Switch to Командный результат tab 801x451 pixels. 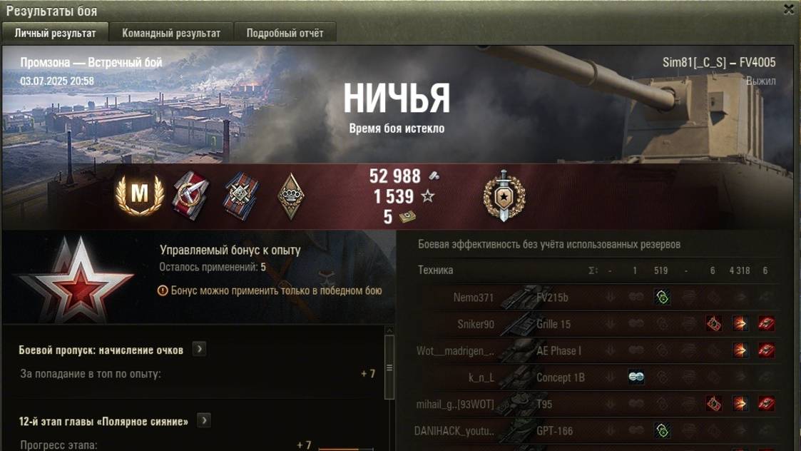pos(171,33)
